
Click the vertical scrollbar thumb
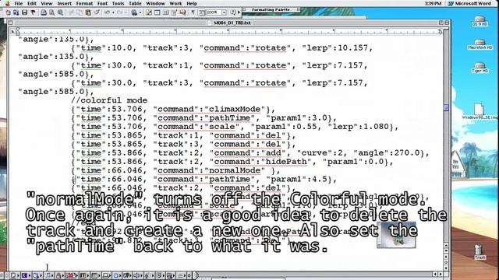pos(446,107)
